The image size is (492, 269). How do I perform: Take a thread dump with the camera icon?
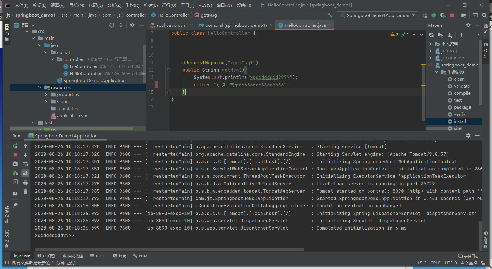(15, 164)
